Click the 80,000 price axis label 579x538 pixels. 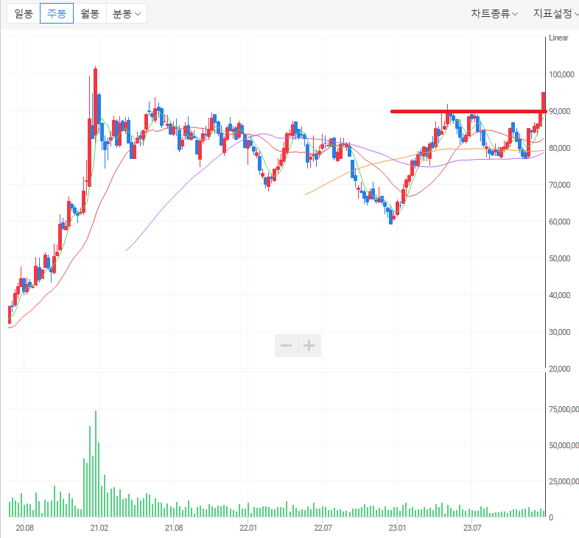click(x=559, y=148)
